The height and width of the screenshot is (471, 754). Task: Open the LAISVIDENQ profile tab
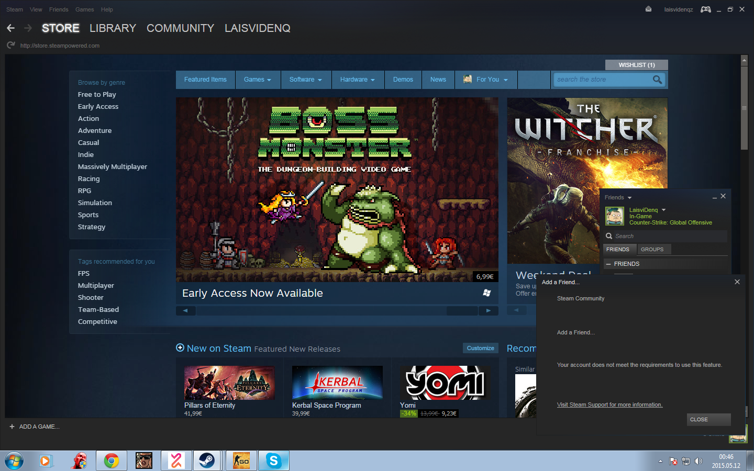[x=257, y=28]
